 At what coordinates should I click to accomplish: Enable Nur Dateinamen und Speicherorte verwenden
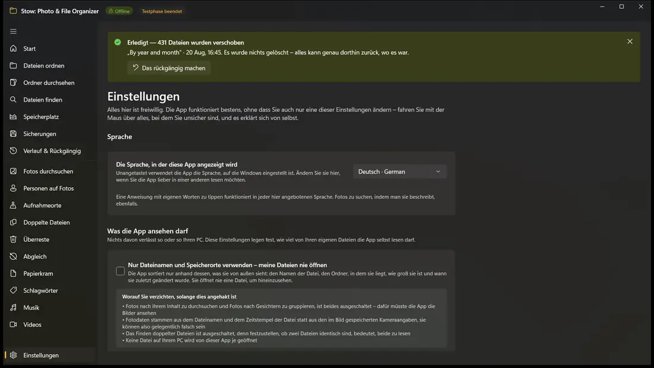[120, 271]
